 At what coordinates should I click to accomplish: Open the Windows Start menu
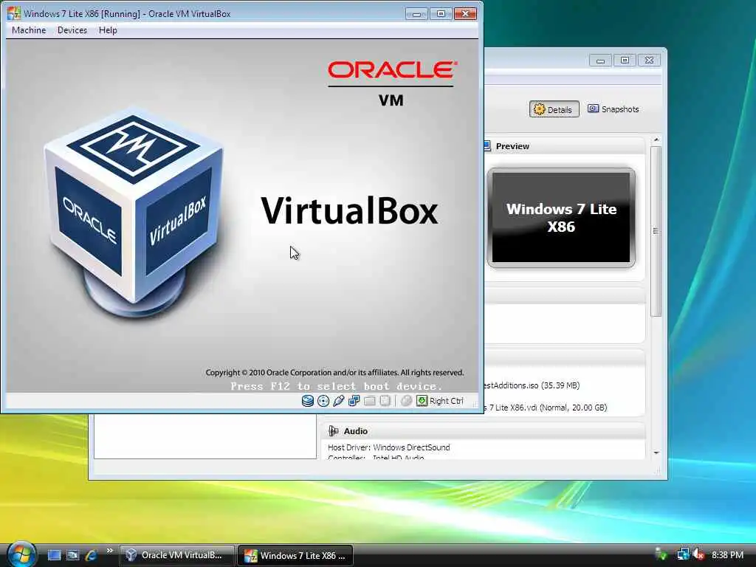[x=21, y=554]
